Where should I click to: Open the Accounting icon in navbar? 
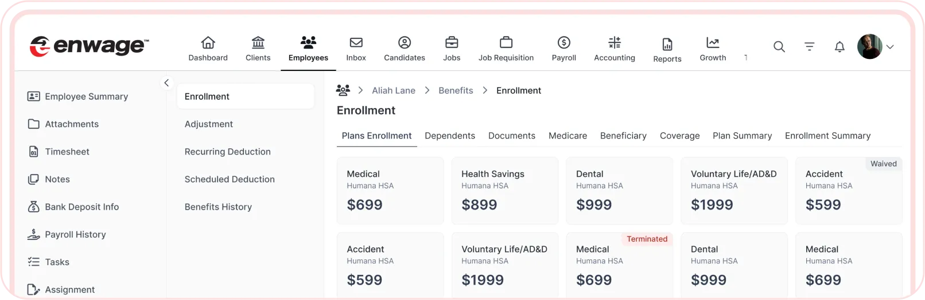(615, 43)
